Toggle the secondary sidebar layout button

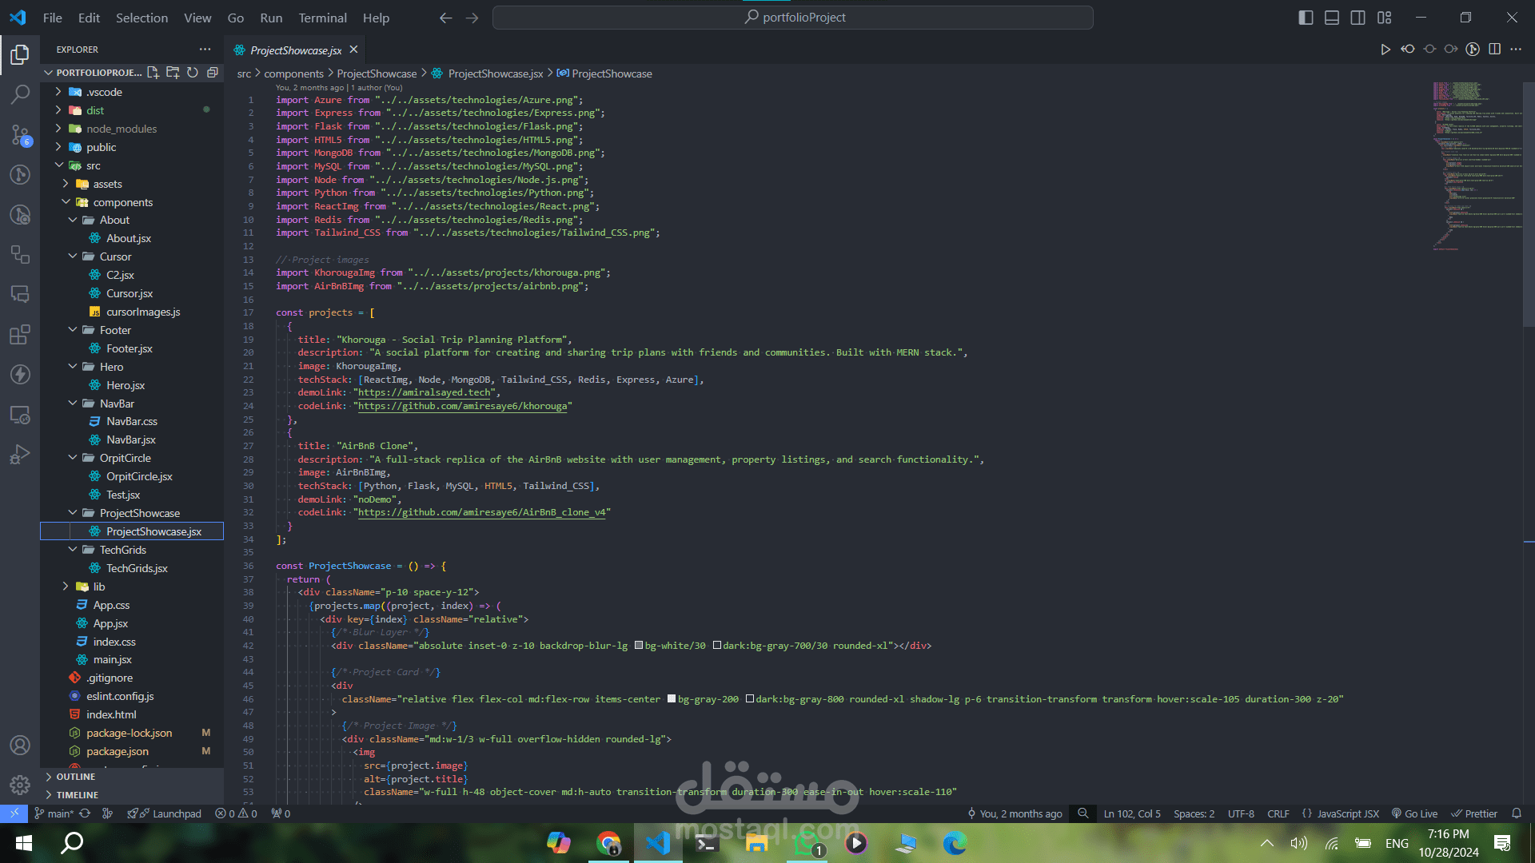pyautogui.click(x=1358, y=18)
